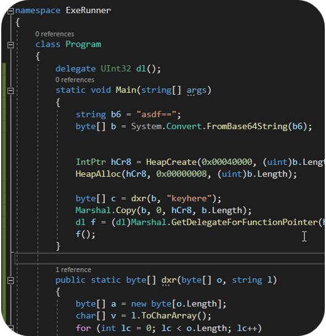
Task: Click the HeapCreate function call
Action: (171, 162)
